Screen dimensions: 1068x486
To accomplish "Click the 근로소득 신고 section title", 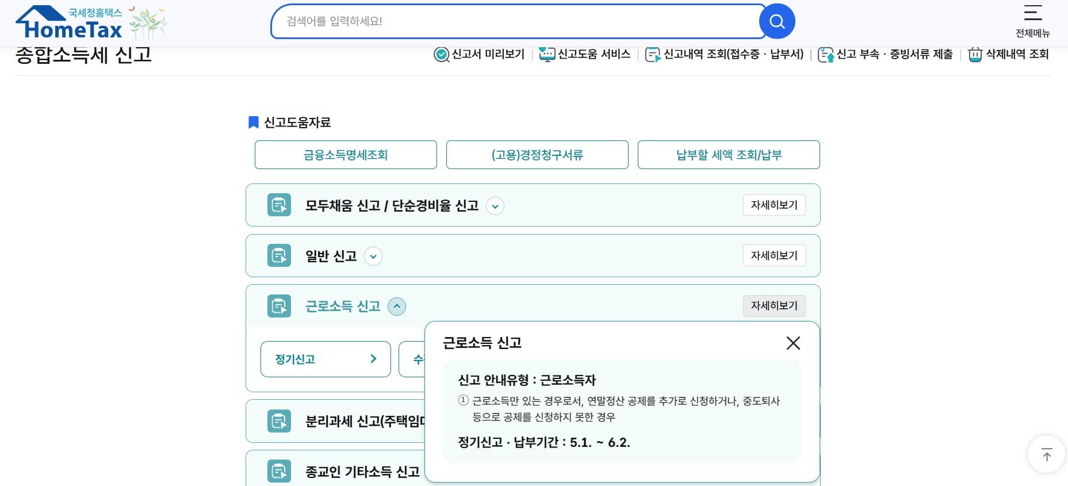I will 343,306.
